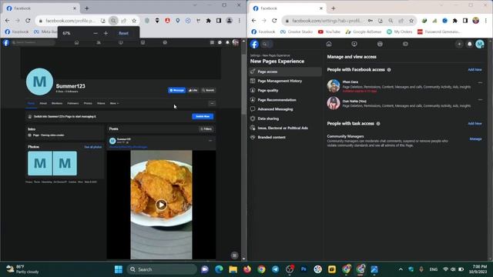This screenshot has height=277, width=493.
Task: Open Page quality settings
Action: (x=286, y=91)
